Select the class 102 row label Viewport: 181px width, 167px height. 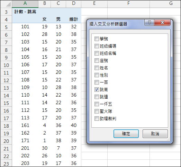click(x=25, y=34)
